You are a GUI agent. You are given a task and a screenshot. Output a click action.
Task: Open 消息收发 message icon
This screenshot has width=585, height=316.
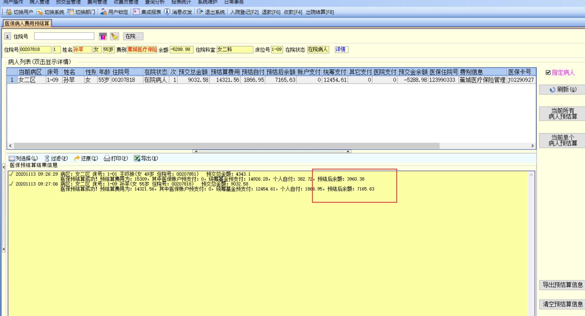[167, 12]
